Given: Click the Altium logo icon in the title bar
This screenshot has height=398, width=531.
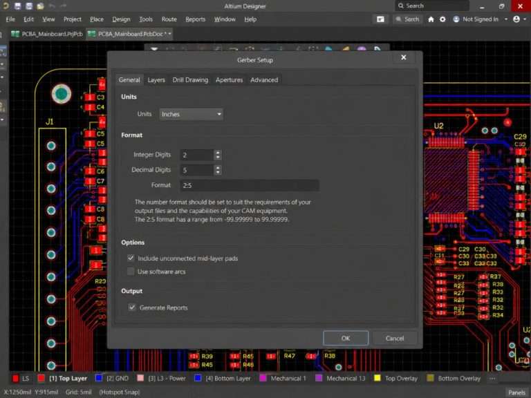Looking at the screenshot, I should tap(6, 6).
